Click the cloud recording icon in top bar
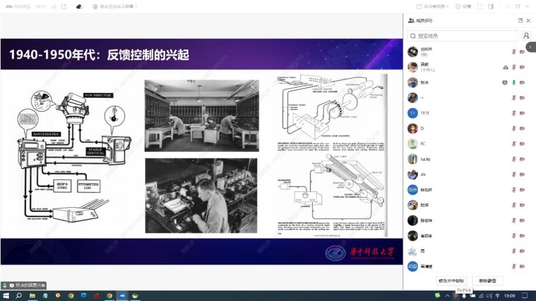The width and height of the screenshot is (536, 301). pyautogui.click(x=79, y=6)
